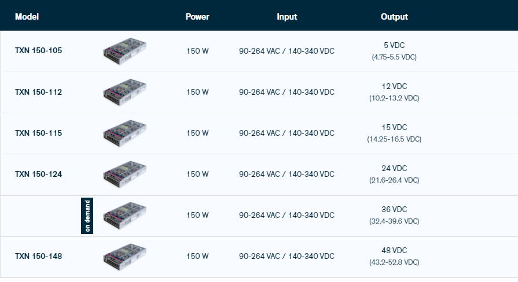Click 150 W in the TXN 150-115 row
Screen dimensions: 518x282
(197, 133)
